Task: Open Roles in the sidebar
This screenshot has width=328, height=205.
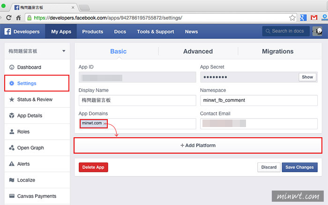Action: pyautogui.click(x=37, y=132)
